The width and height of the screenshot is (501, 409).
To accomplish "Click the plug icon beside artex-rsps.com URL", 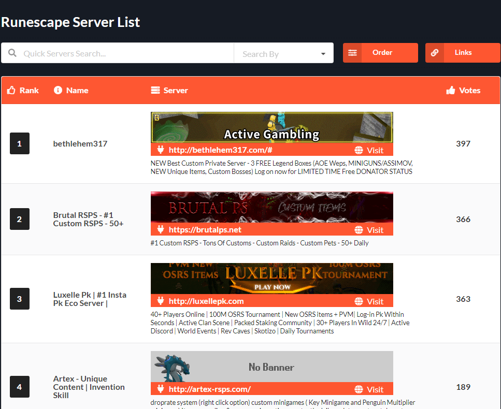I will [x=161, y=389].
